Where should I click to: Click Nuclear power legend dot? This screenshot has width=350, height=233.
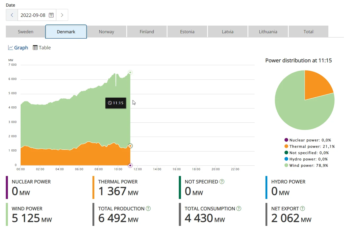pyautogui.click(x=286, y=140)
